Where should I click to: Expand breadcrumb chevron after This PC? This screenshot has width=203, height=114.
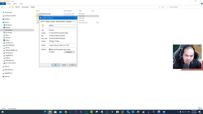[21, 7]
